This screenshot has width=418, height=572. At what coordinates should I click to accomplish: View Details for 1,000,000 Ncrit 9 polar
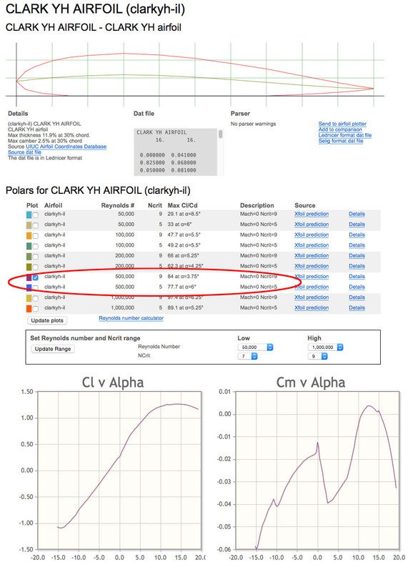click(x=357, y=297)
